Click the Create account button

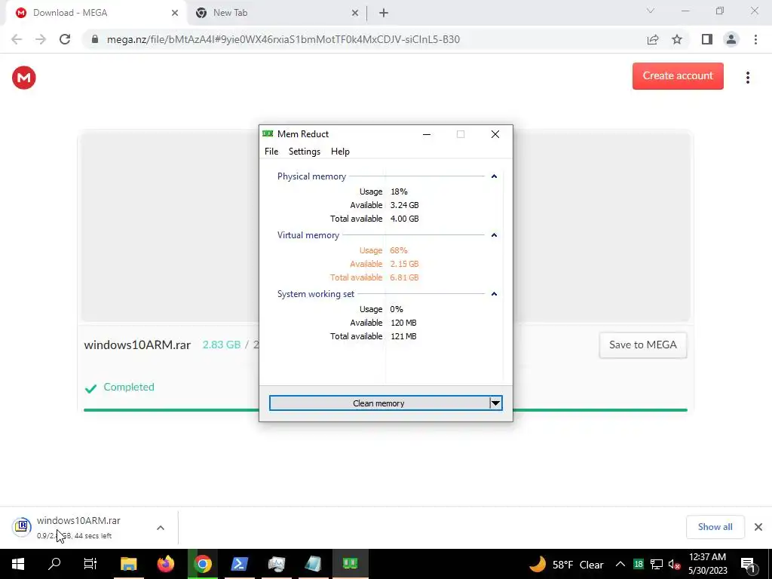(x=678, y=76)
